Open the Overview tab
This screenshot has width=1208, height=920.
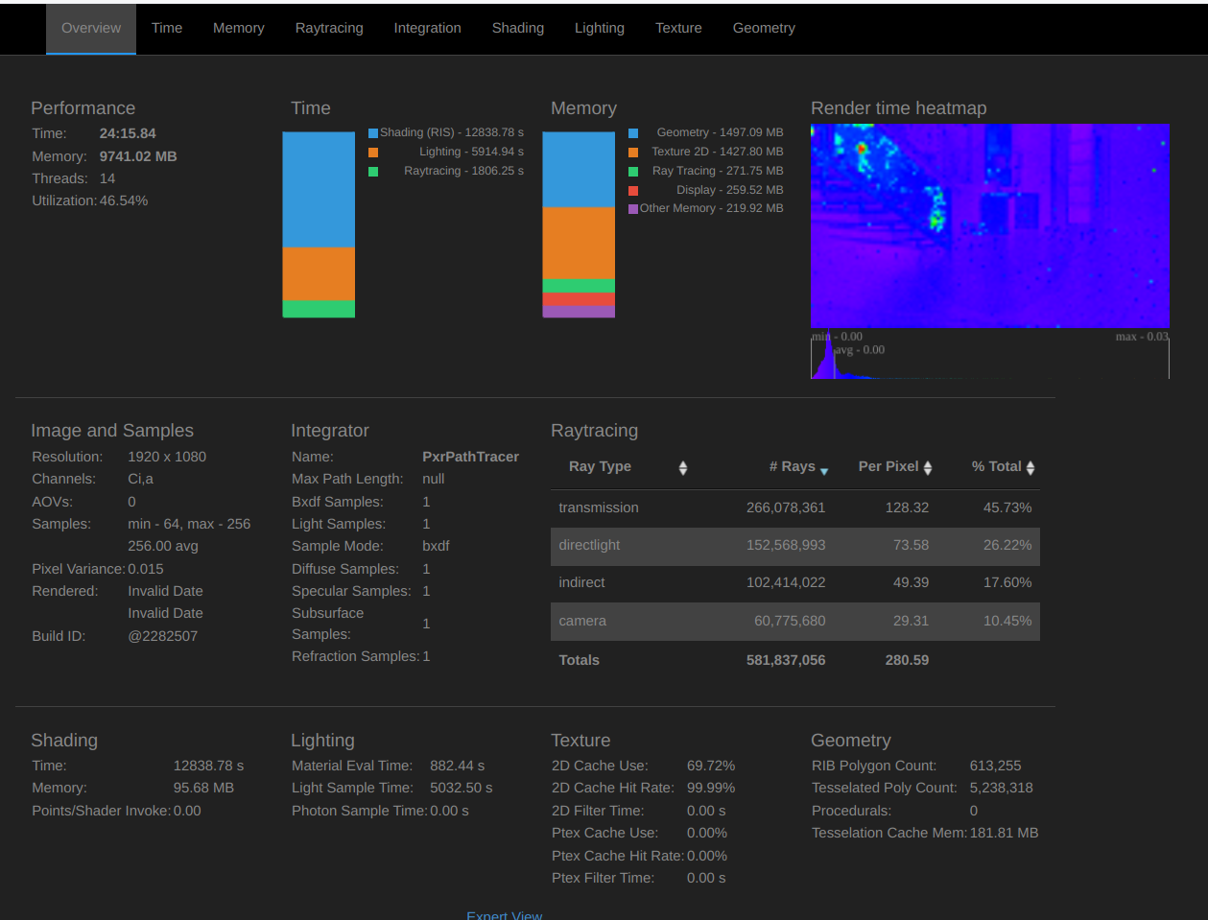91,29
